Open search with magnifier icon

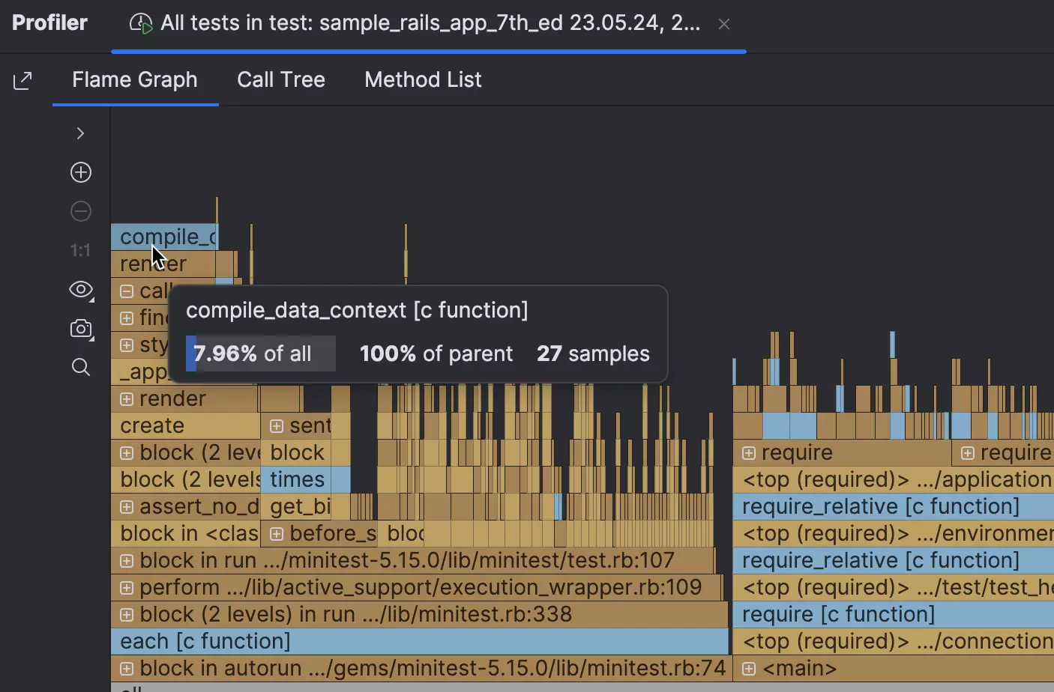coord(81,367)
